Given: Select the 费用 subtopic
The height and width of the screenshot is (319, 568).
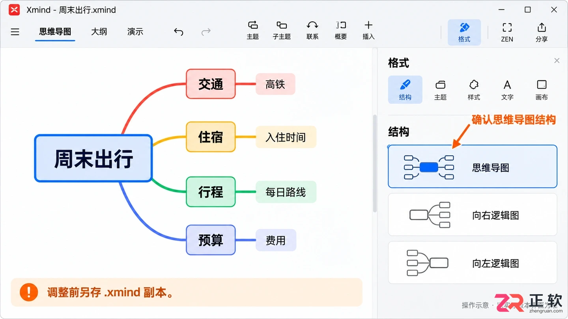Looking at the screenshot, I should pos(276,240).
